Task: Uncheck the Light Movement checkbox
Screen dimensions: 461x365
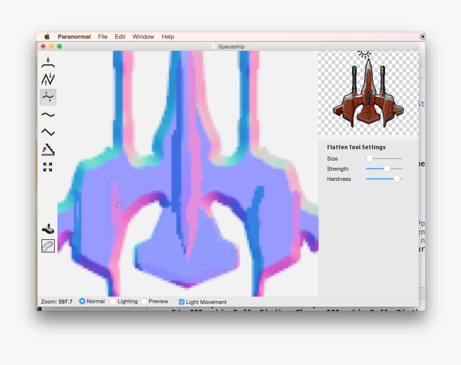Action: pyautogui.click(x=182, y=302)
